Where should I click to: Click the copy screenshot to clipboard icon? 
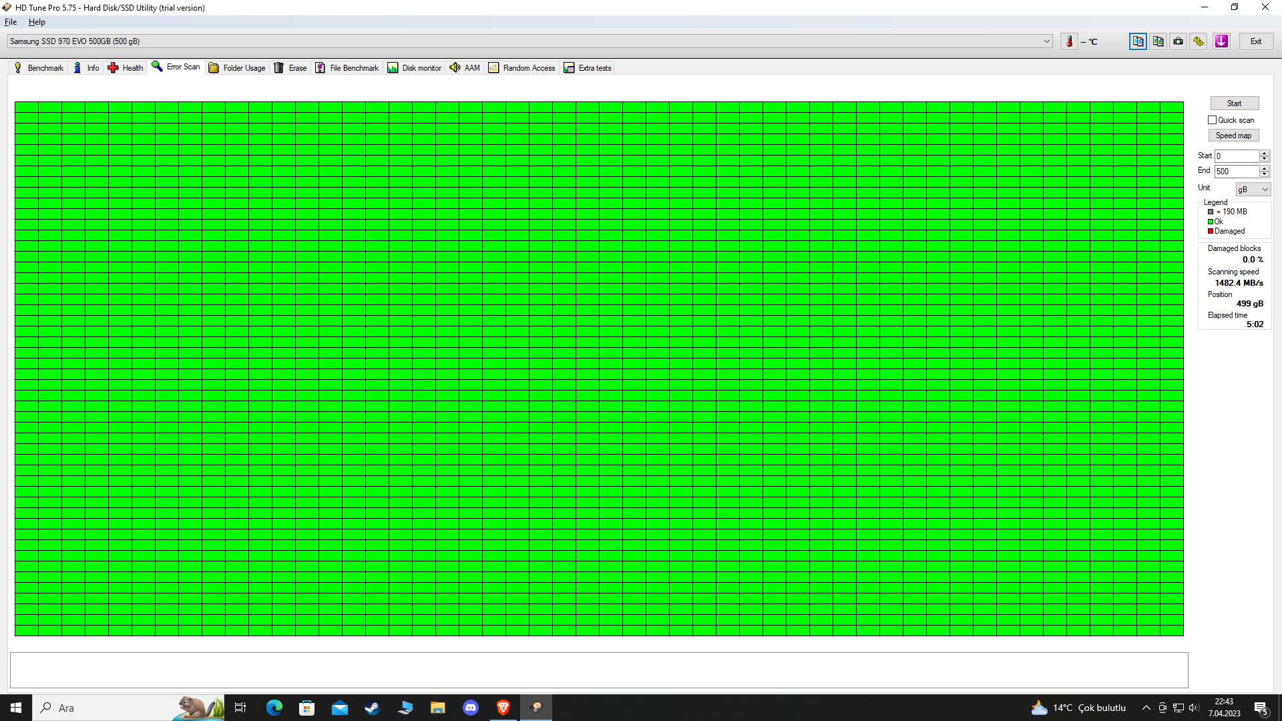pyautogui.click(x=1158, y=41)
